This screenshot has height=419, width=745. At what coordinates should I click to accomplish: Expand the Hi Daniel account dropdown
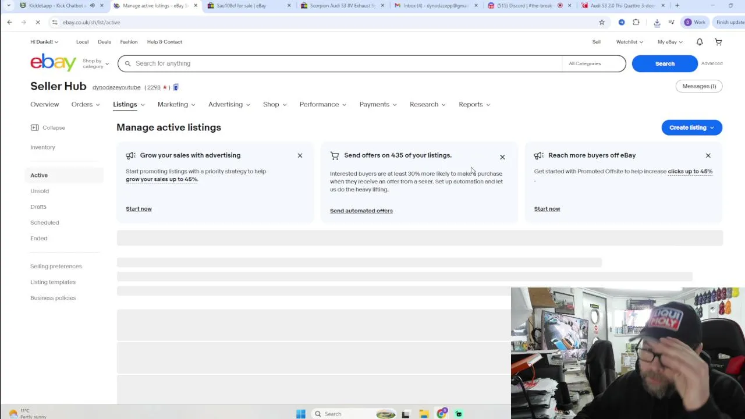point(44,42)
